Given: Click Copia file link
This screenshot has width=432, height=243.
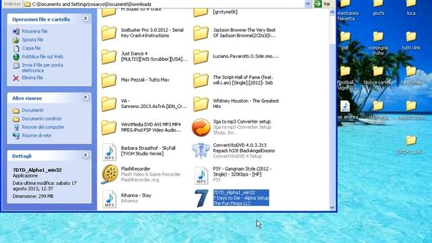Looking at the screenshot, I should point(31,48).
